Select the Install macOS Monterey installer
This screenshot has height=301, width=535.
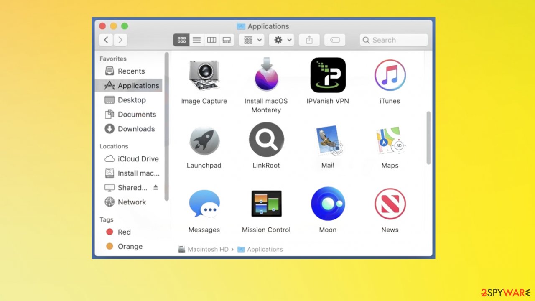266,75
